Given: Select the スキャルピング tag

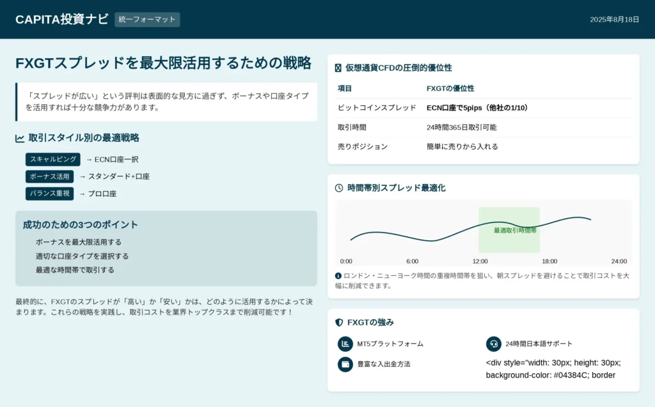Looking at the screenshot, I should coord(52,159).
